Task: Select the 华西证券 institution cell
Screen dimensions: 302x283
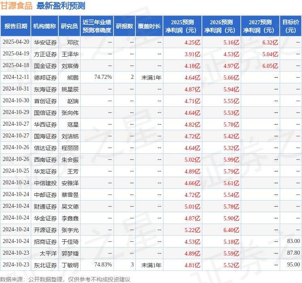Action: tap(45, 125)
